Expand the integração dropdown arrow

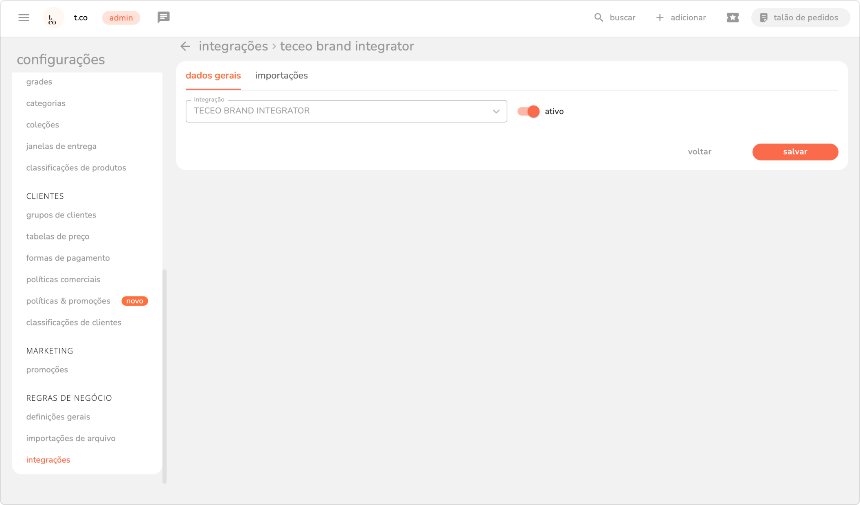pos(496,111)
